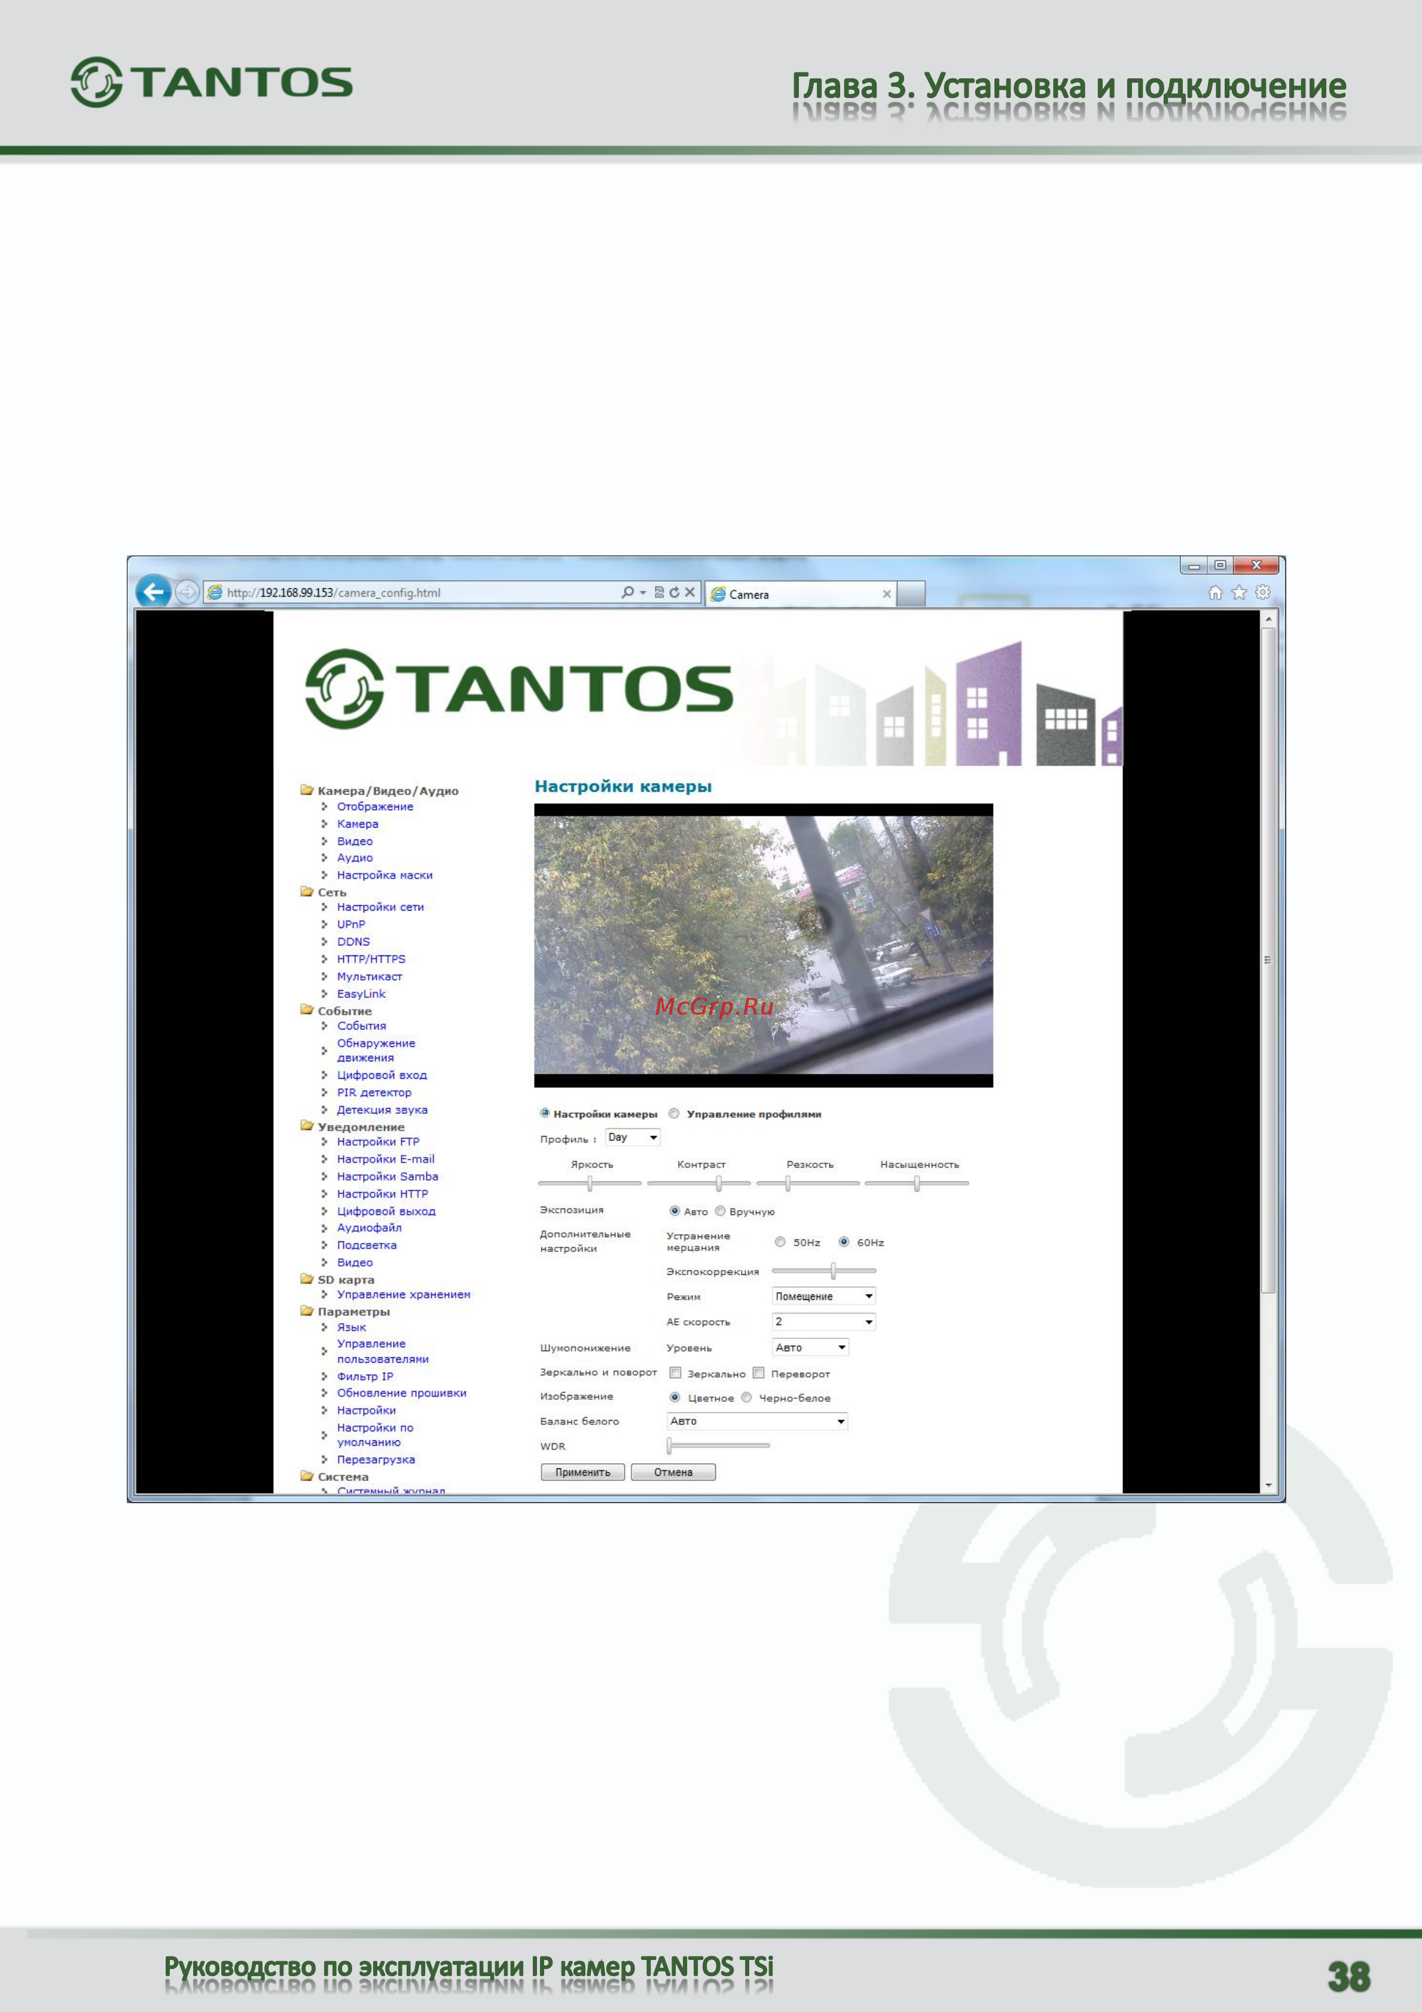
Task: Open the Перезагрузка link
Action: pyautogui.click(x=376, y=1459)
